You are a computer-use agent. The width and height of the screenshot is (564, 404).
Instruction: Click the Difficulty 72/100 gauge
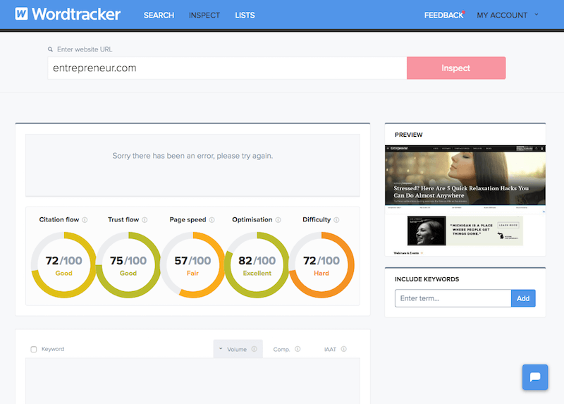click(x=321, y=265)
